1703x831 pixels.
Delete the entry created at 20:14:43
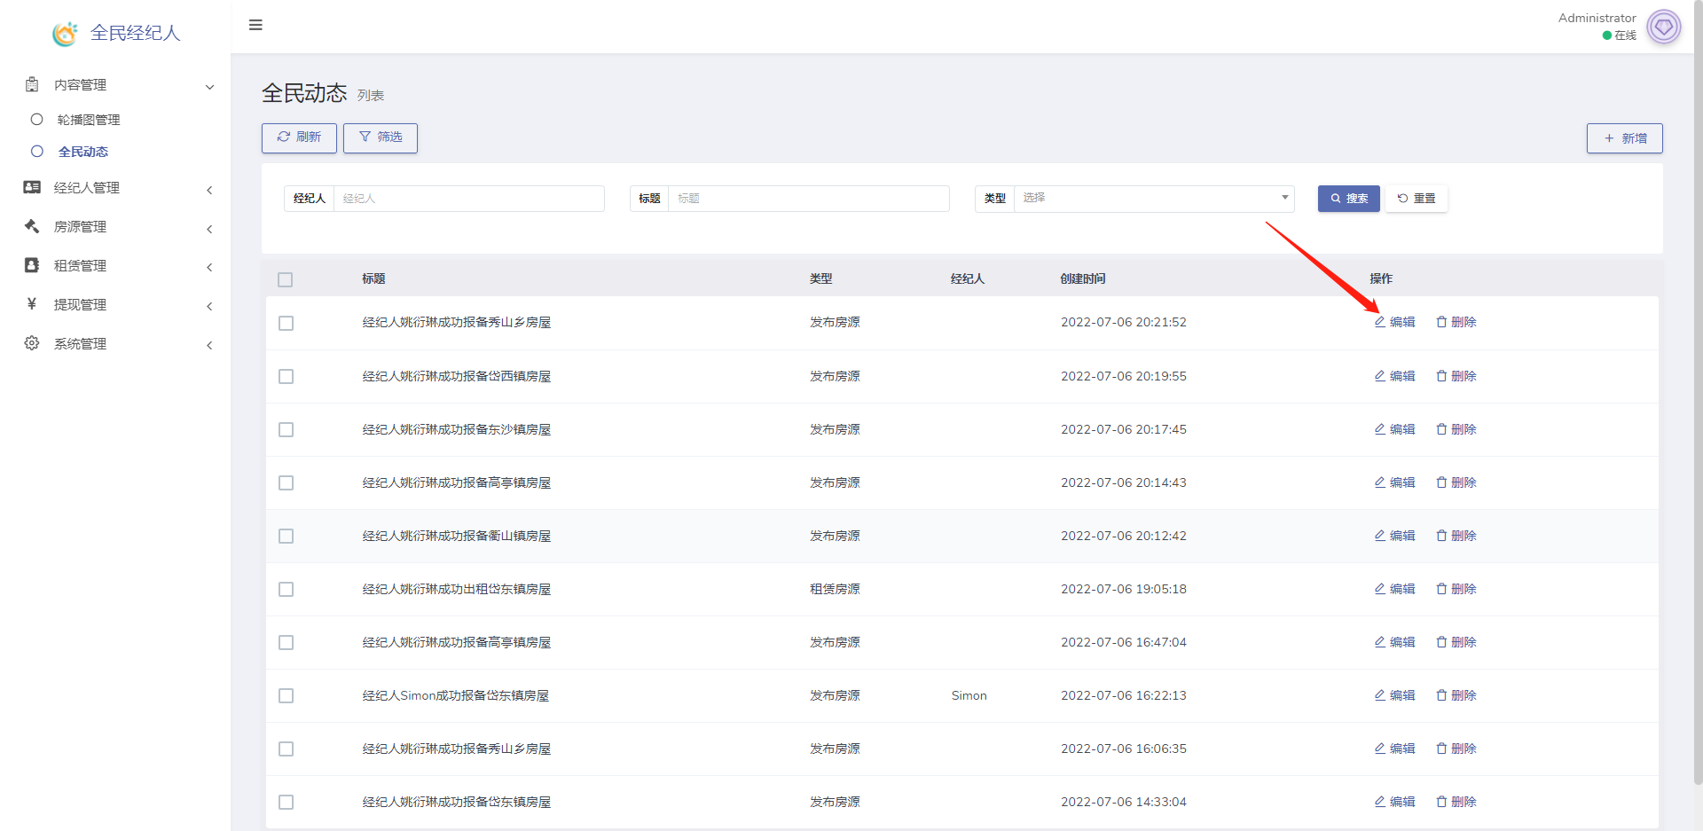[1456, 482]
